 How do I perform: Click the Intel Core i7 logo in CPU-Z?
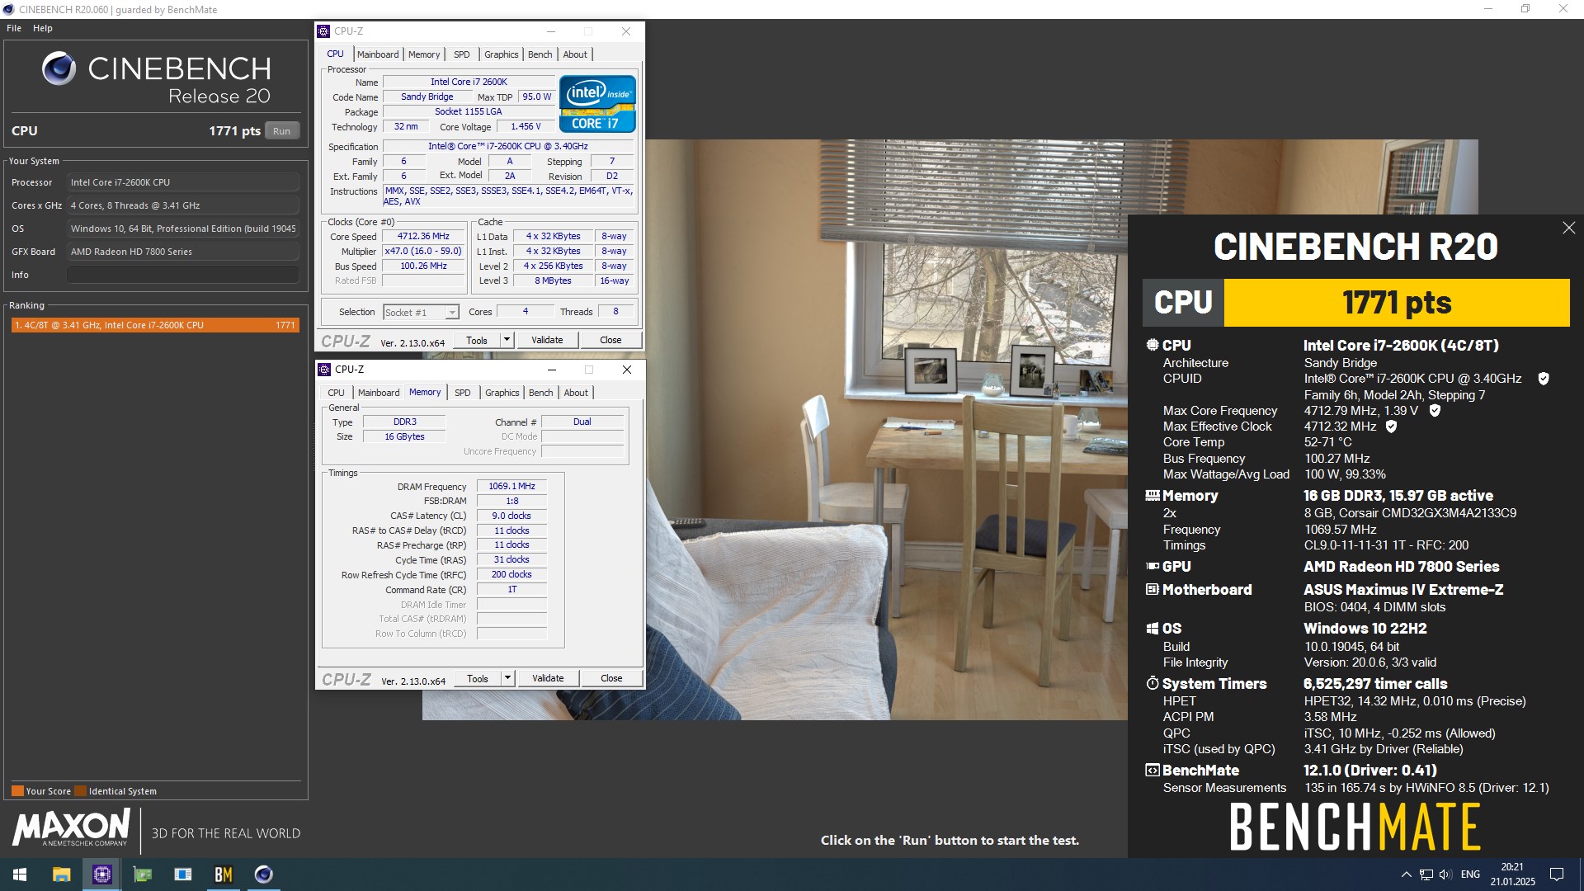coord(597,104)
